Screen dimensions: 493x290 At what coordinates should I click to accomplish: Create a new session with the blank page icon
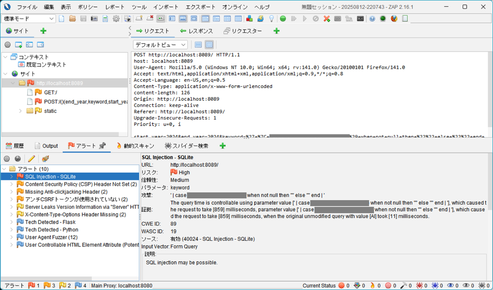click(x=62, y=19)
